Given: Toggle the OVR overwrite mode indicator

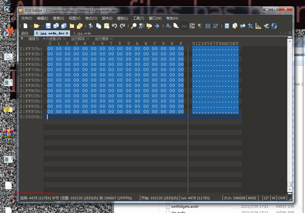Looking at the screenshot, I should click(282, 198).
